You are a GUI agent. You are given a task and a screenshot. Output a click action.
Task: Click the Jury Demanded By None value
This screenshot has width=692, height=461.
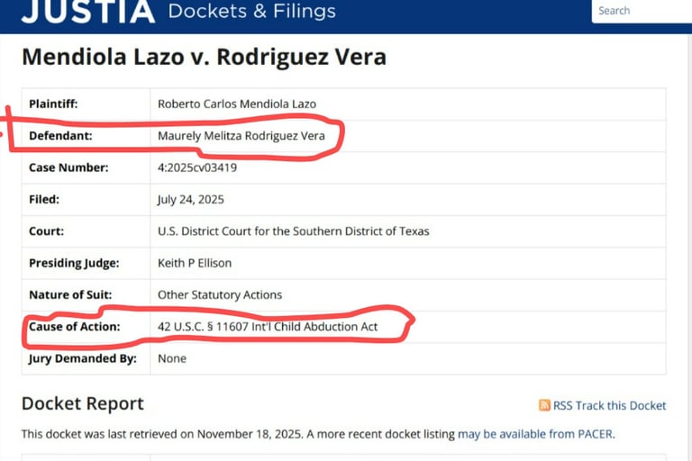tap(172, 358)
